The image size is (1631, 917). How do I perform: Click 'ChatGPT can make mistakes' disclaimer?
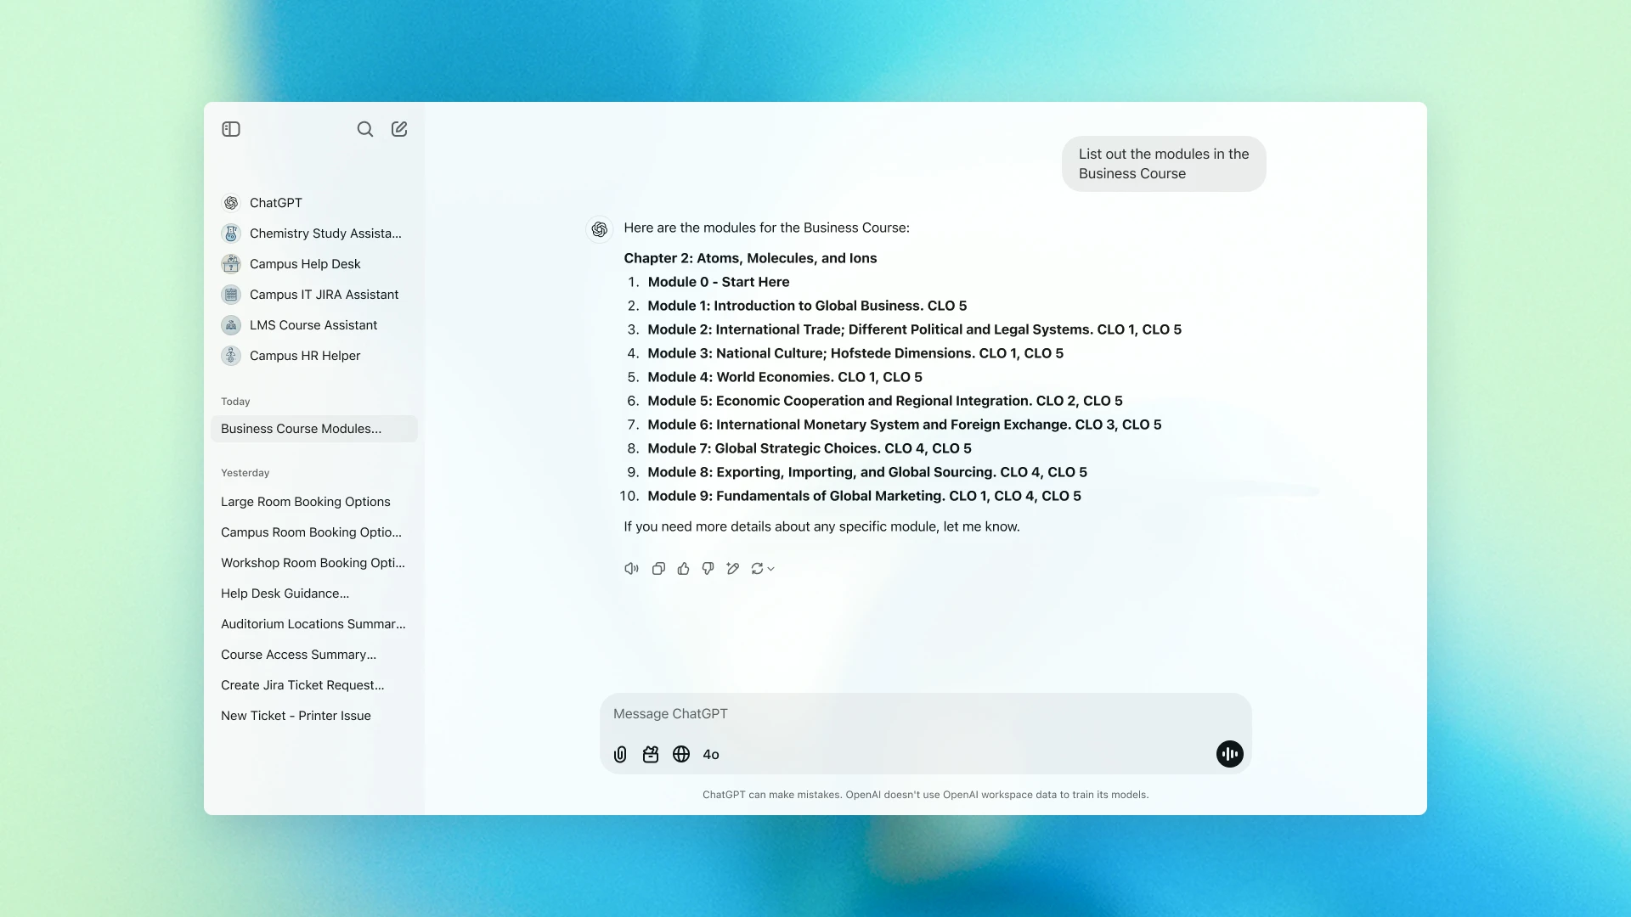click(925, 795)
